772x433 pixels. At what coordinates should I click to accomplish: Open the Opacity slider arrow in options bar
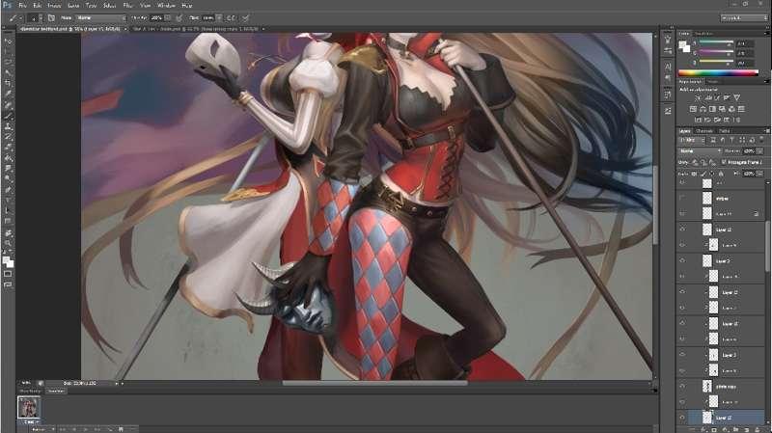pos(167,17)
